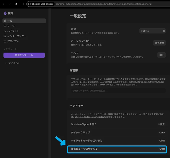The width and height of the screenshot is (170, 158).
Task: Click the ホットキー section heading
Action: pos(76,105)
